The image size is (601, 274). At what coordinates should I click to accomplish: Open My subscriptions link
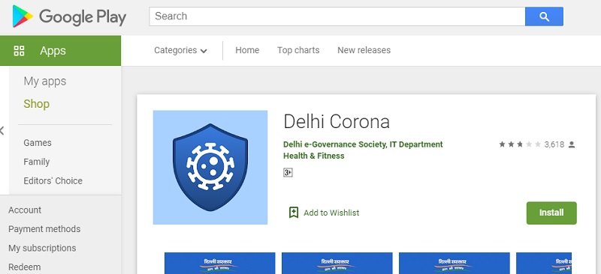tap(42, 248)
